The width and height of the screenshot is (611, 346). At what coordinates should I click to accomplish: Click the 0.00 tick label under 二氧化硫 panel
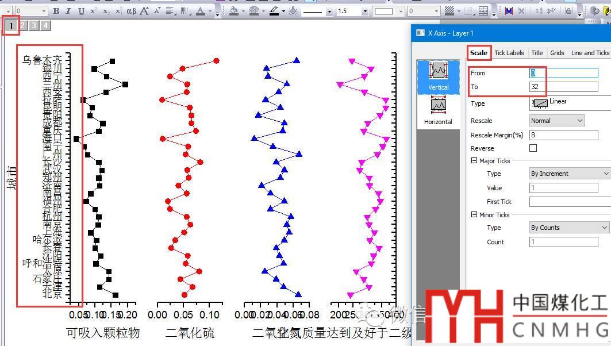coord(157,315)
